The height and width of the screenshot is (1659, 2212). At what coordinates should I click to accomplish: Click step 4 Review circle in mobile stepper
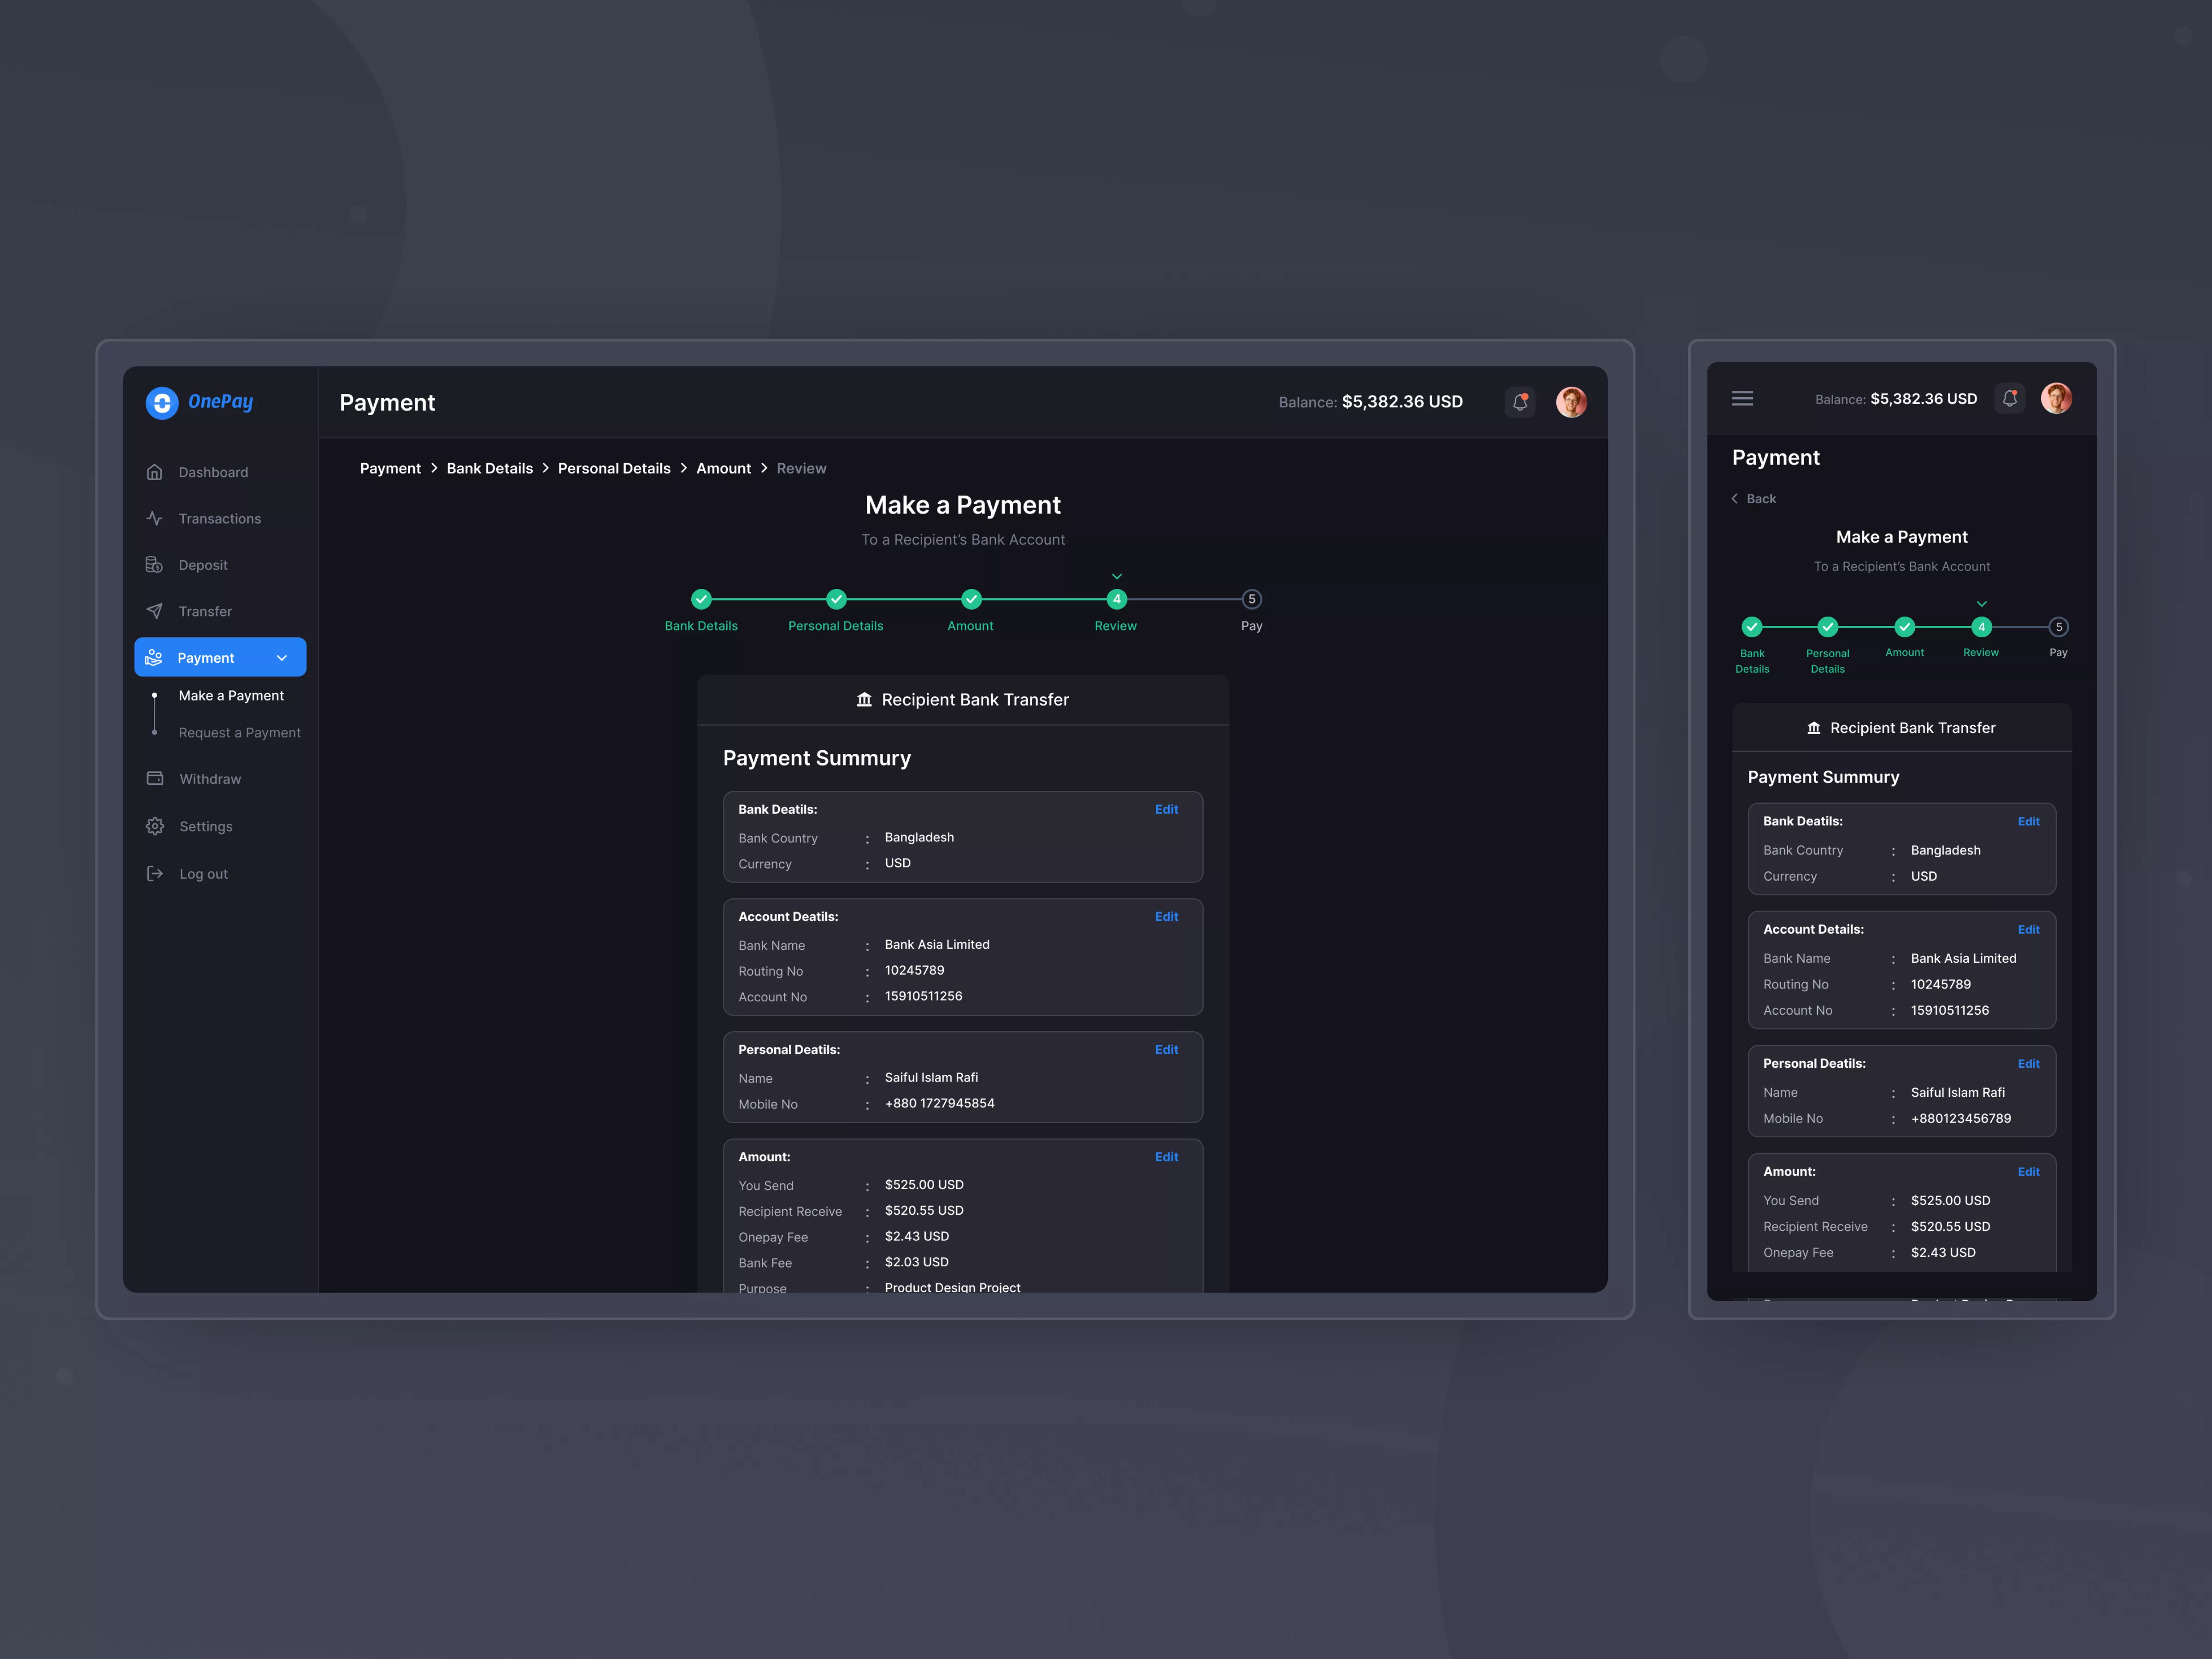[x=1981, y=627]
